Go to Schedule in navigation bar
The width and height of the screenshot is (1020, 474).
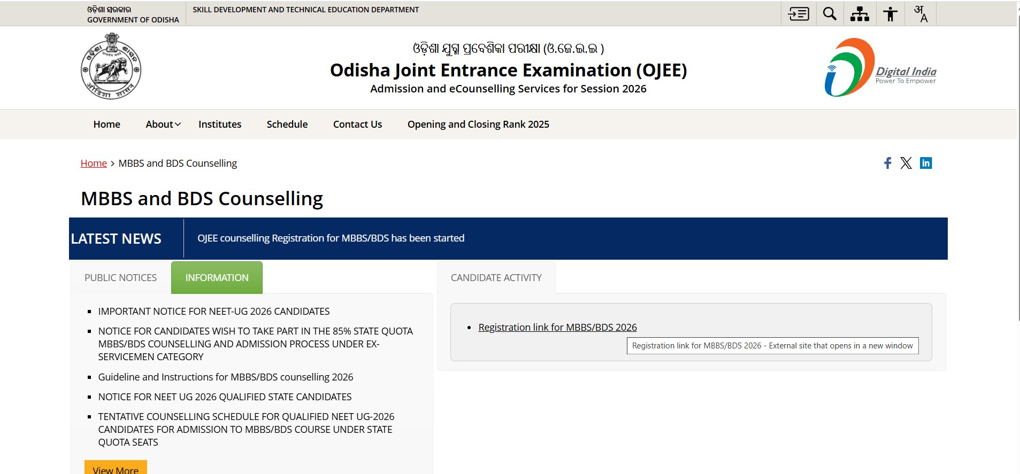287,125
